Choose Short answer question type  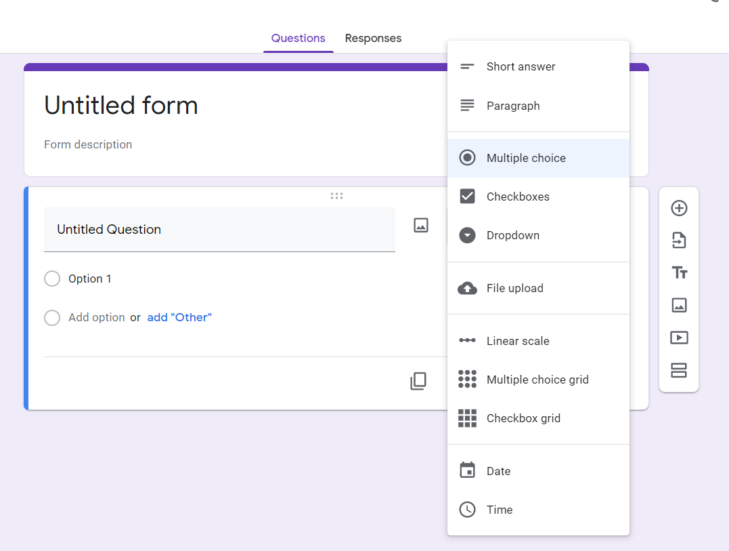538,66
